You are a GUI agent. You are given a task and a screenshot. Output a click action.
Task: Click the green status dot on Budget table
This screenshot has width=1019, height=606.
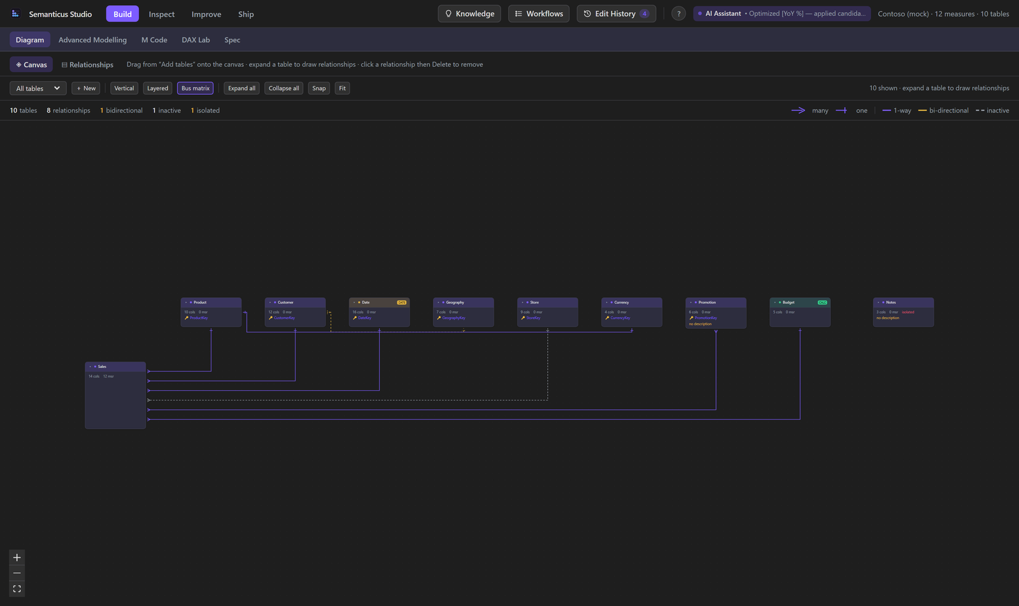pyautogui.click(x=780, y=302)
